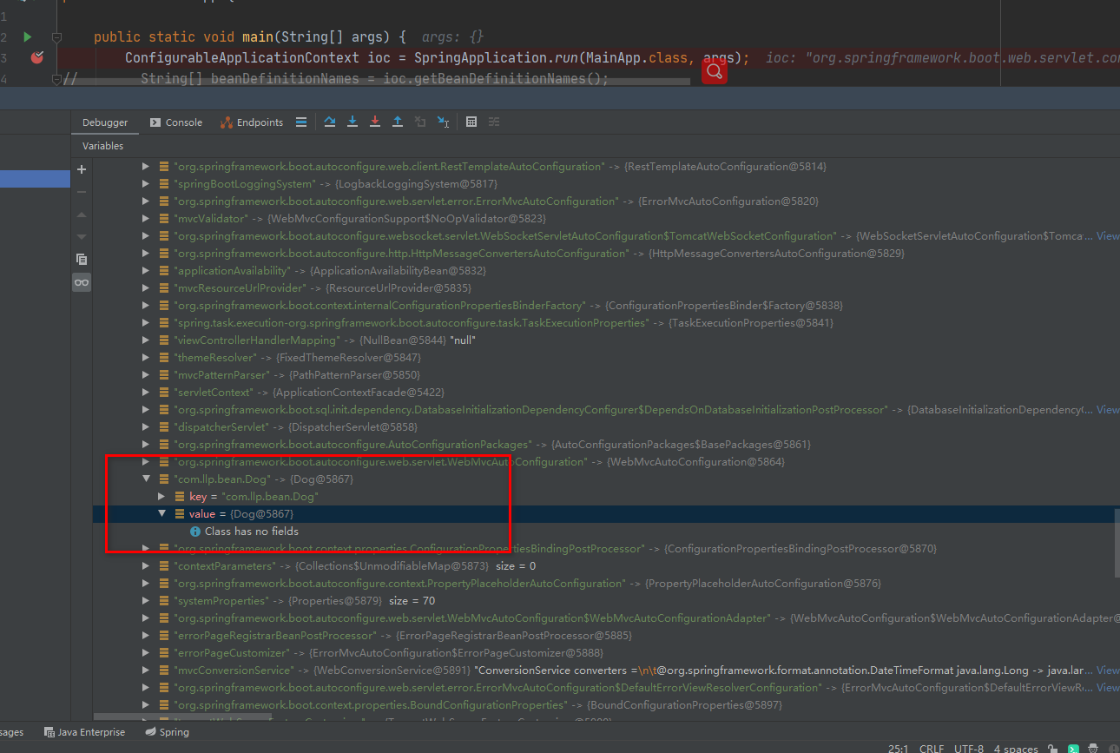1120x753 pixels.
Task: Expand the springBootLoggingSystem entry
Action: coord(146,183)
